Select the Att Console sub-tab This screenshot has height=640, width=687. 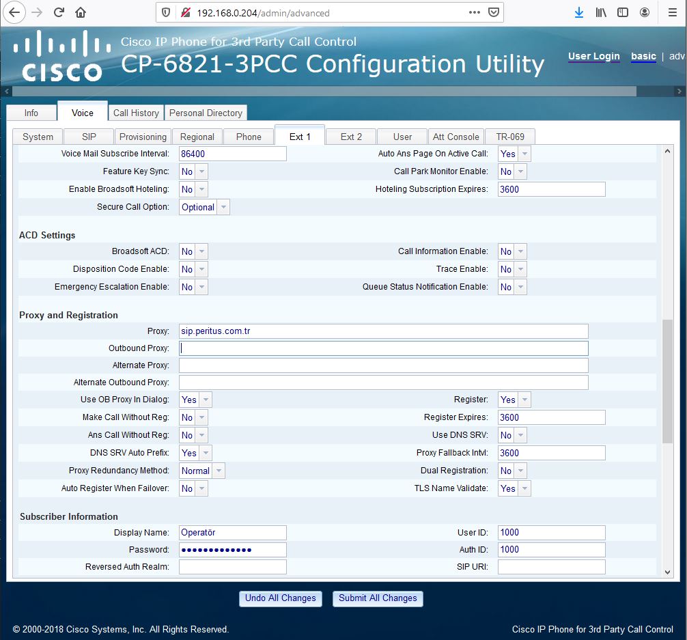pos(455,137)
